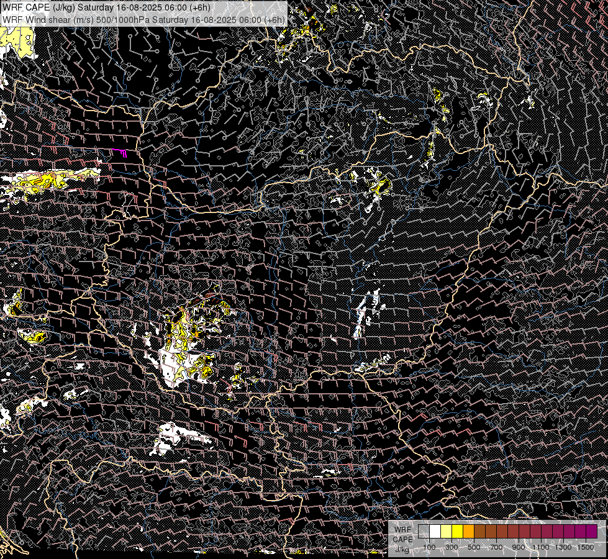Select the pale yellow CAPE legend swatch

click(x=446, y=531)
